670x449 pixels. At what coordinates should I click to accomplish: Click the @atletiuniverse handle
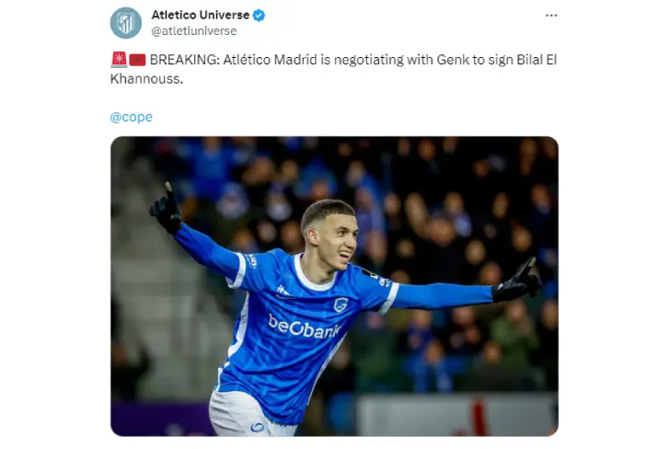coord(194,30)
